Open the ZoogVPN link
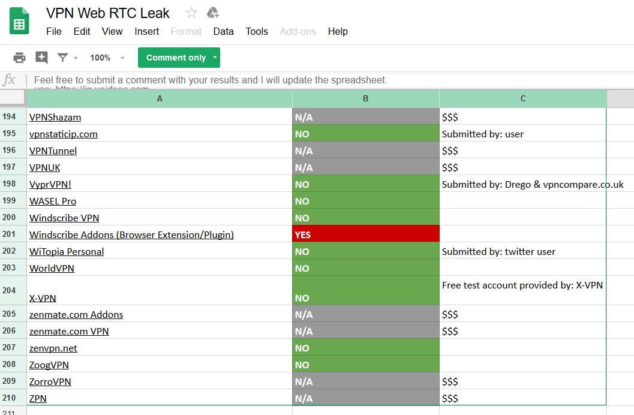The image size is (634, 415). tap(49, 365)
